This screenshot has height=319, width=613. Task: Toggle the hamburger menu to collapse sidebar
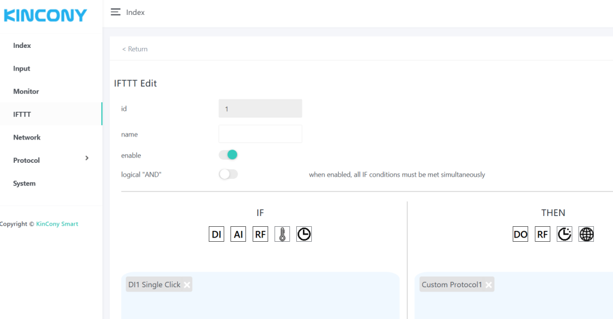tap(116, 12)
